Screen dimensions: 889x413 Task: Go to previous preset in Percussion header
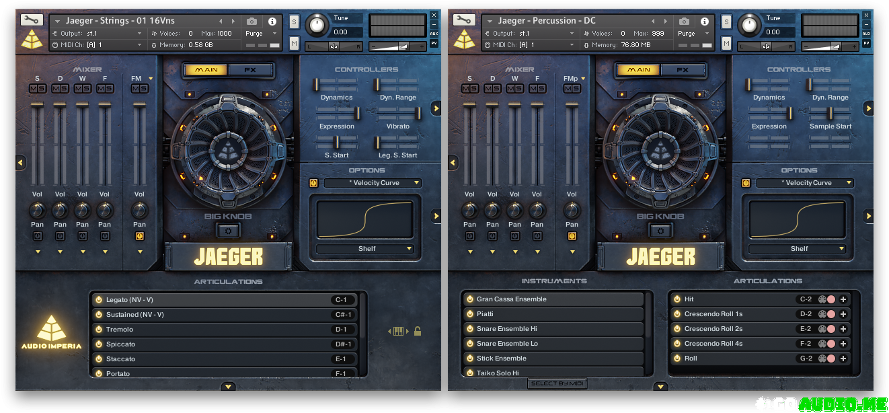click(652, 22)
